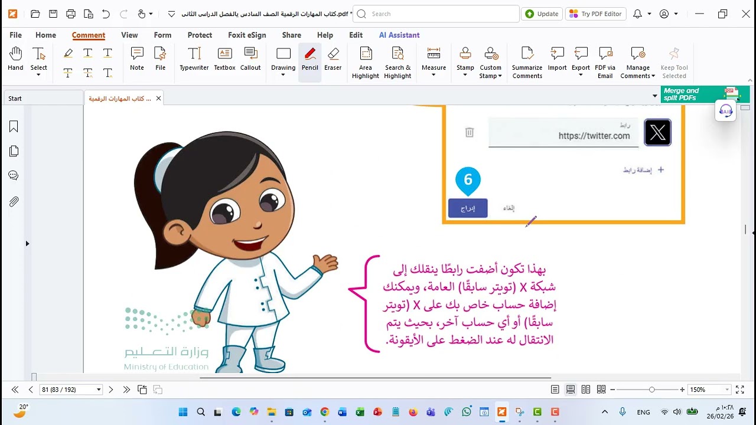Screen dimensions: 756x425
Task: Open the Bookmarks side panel
Action: [14, 126]
